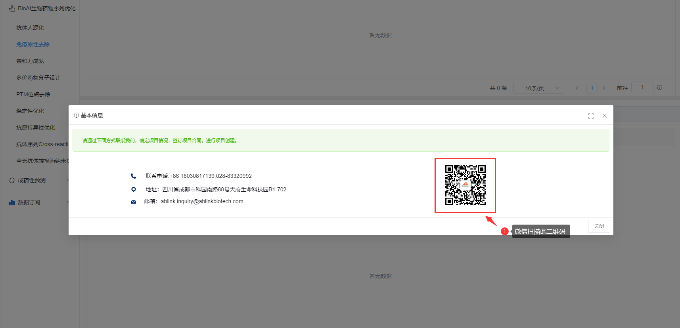Click the WeChat QR code image
This screenshot has height=328, width=680.
[x=465, y=185]
